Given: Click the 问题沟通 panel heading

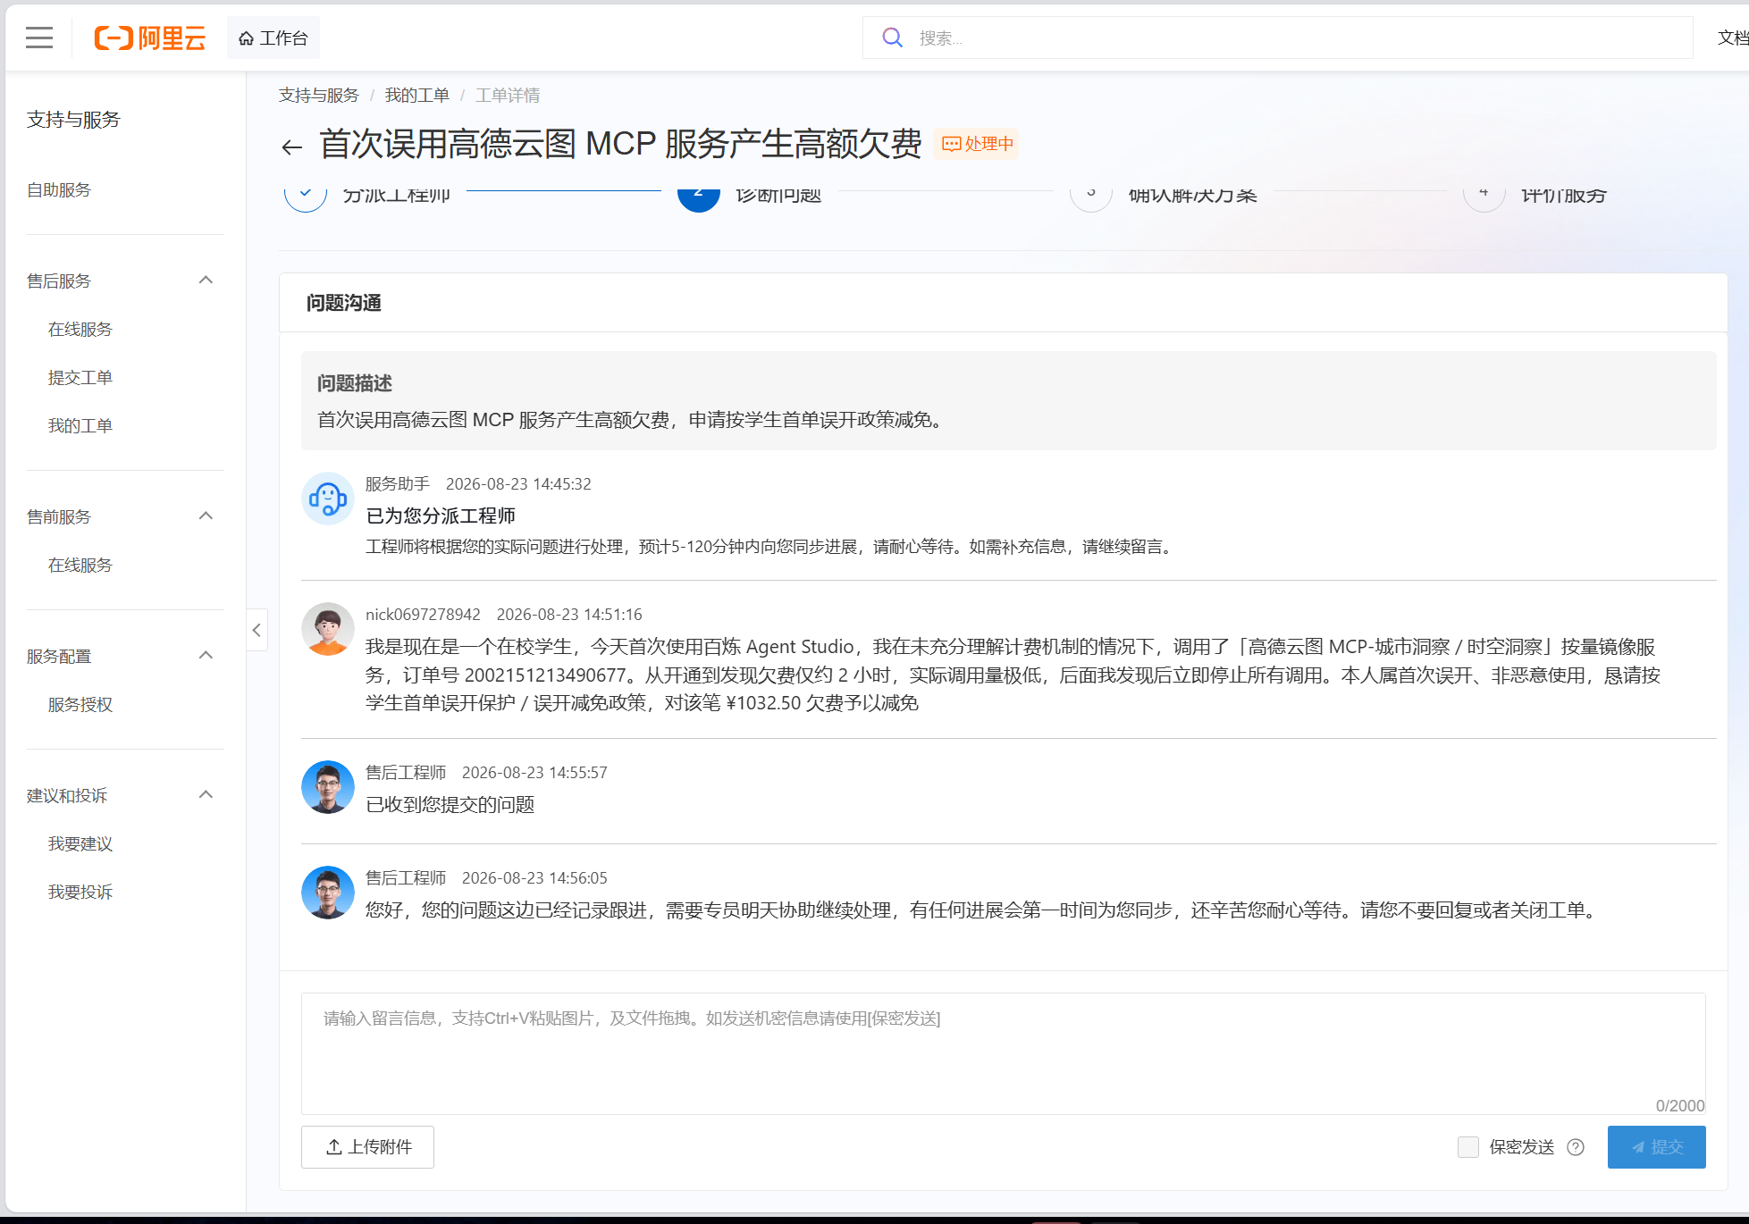Looking at the screenshot, I should 344,303.
